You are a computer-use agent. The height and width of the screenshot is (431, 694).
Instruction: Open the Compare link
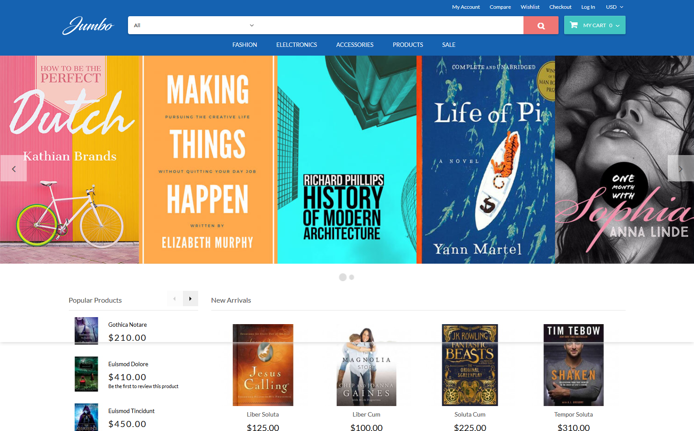point(500,7)
